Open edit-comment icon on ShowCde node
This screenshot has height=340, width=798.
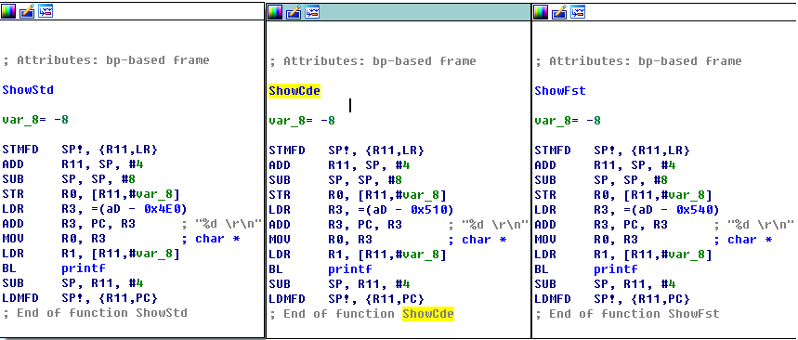pyautogui.click(x=294, y=12)
